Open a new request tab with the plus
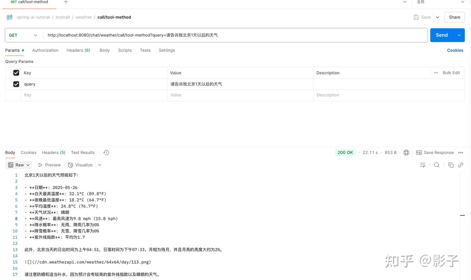 click(66, 2)
